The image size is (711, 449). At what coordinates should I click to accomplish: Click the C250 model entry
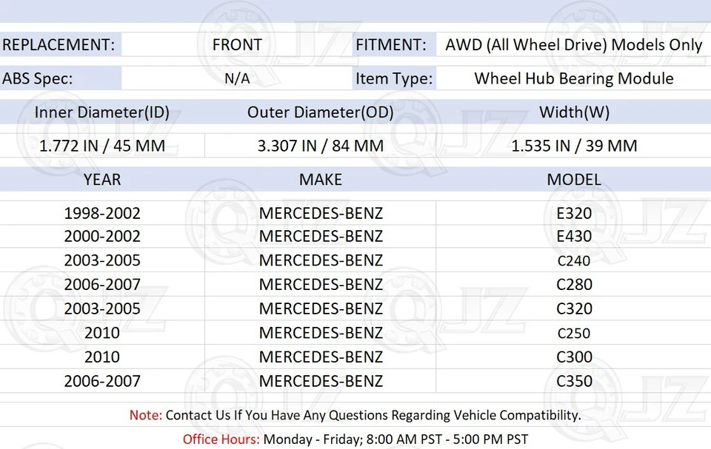click(574, 333)
